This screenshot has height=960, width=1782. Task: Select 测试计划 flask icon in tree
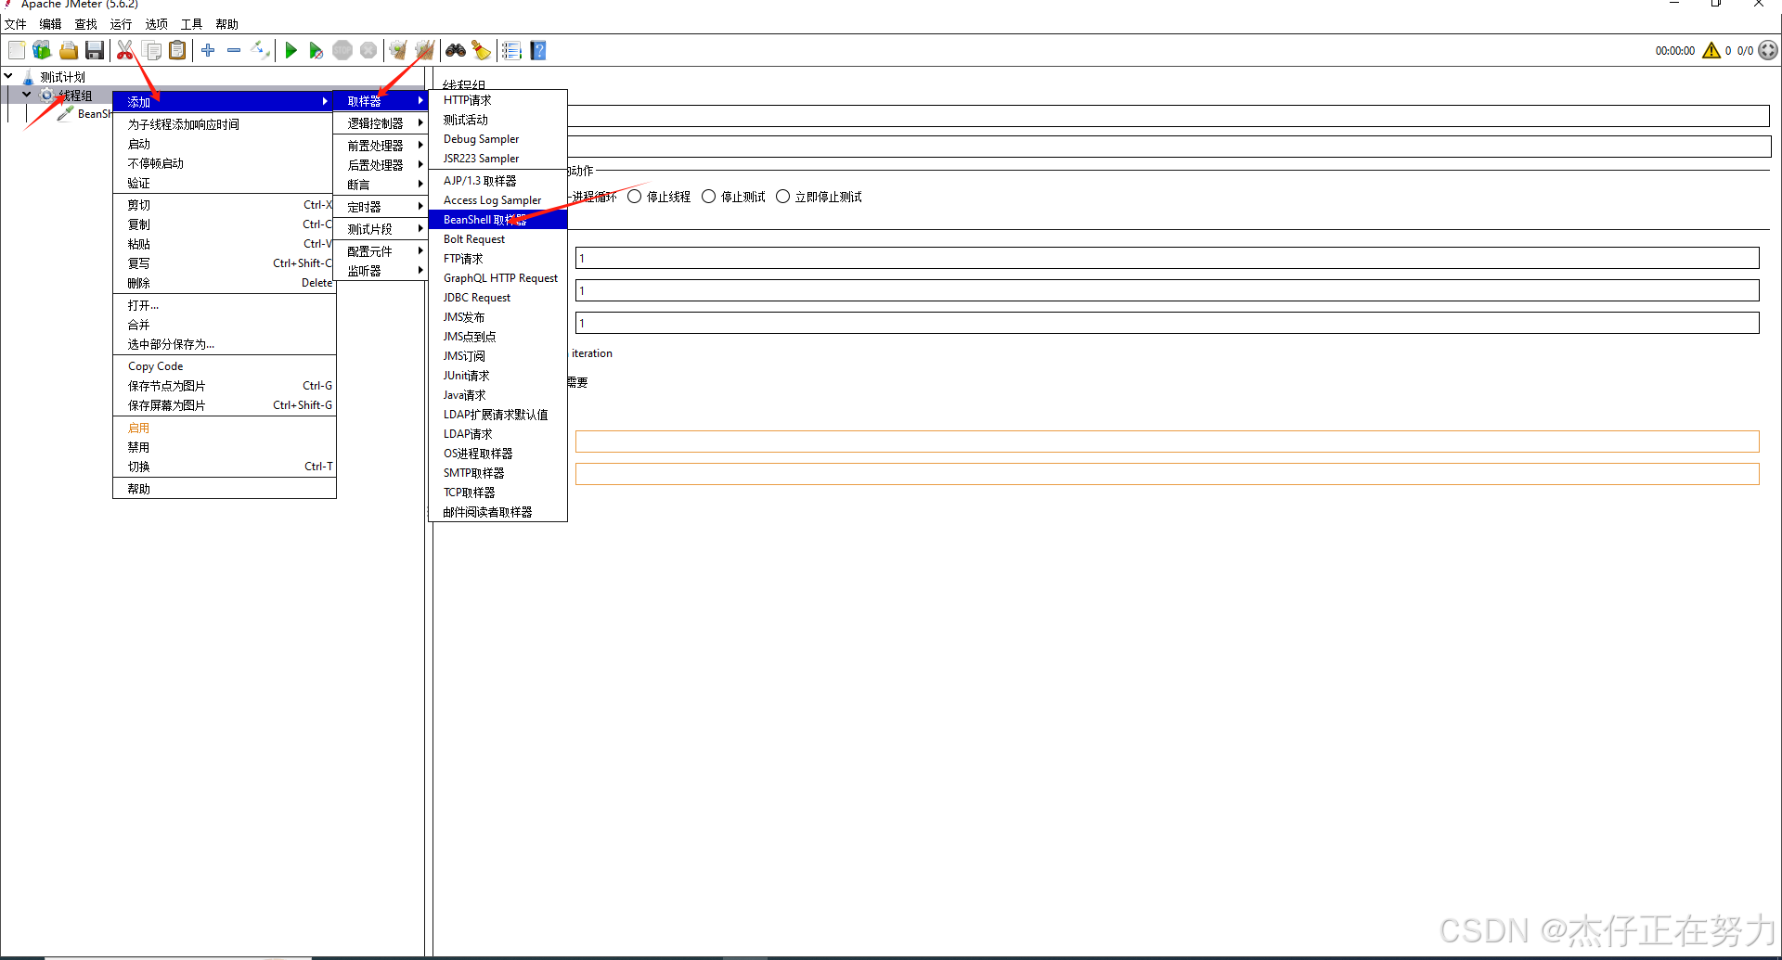[28, 77]
